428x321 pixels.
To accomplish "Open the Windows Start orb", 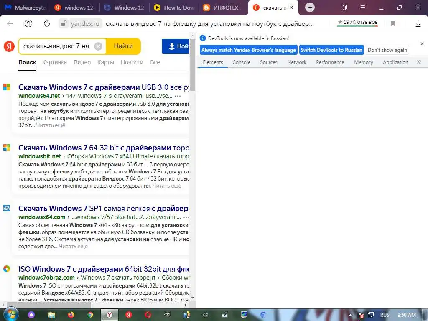I will coord(11,314).
